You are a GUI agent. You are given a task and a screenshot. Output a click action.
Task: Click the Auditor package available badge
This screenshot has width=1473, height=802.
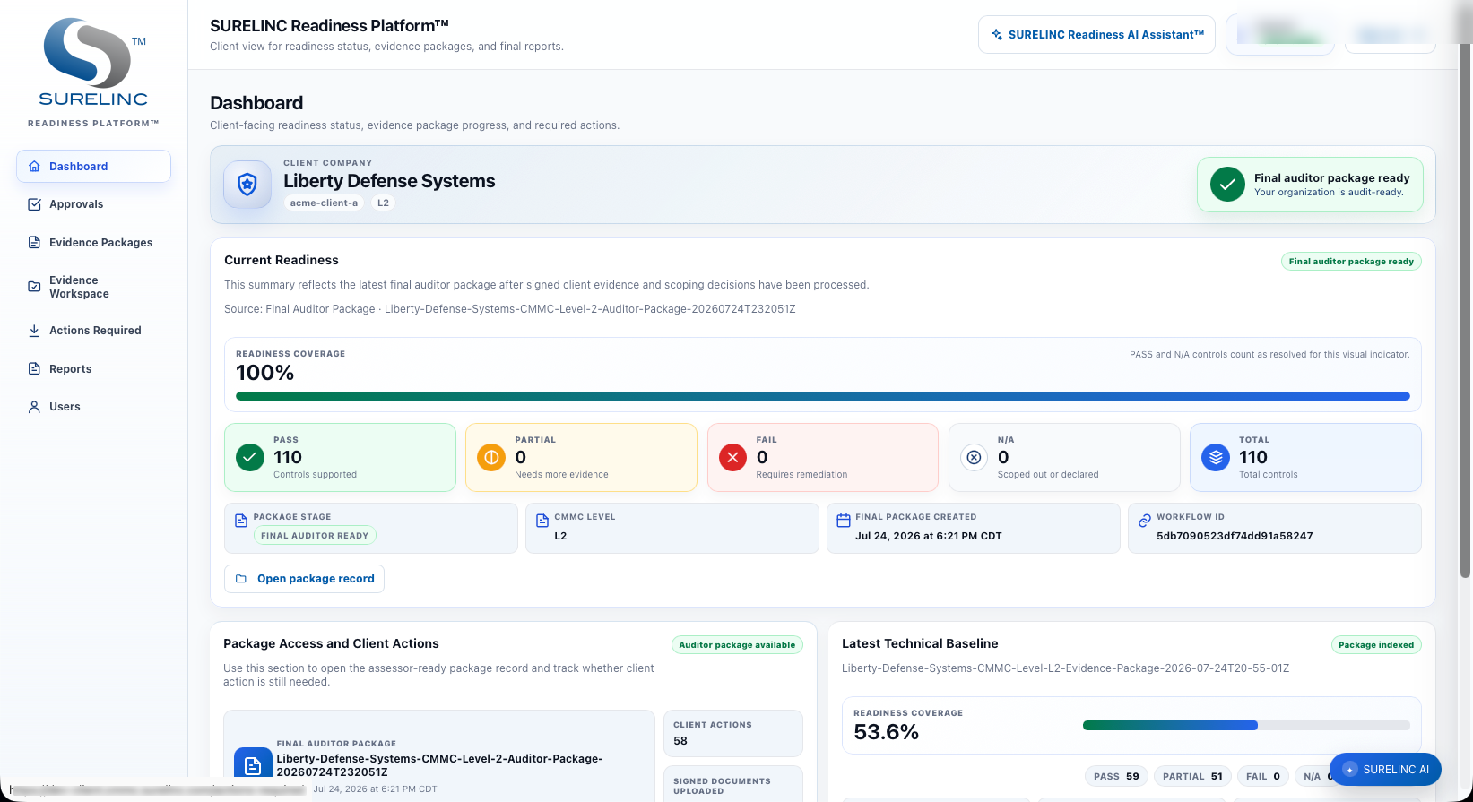coord(737,645)
